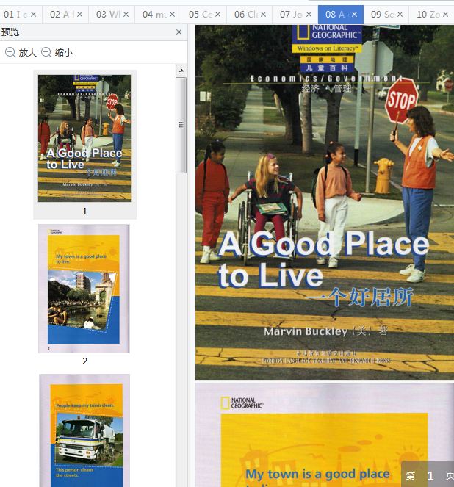The width and height of the screenshot is (454, 487).
Task: Open page 1 thumbnail in preview
Action: pyautogui.click(x=84, y=138)
